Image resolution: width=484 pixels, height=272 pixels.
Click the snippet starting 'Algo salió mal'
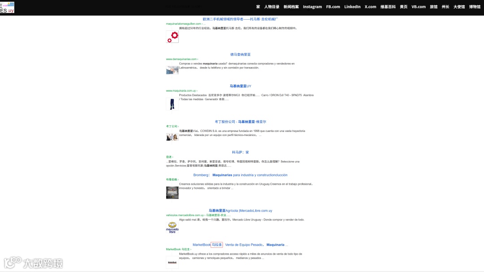point(242,220)
